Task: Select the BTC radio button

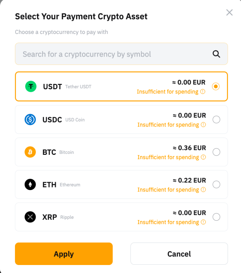Action: (x=216, y=152)
